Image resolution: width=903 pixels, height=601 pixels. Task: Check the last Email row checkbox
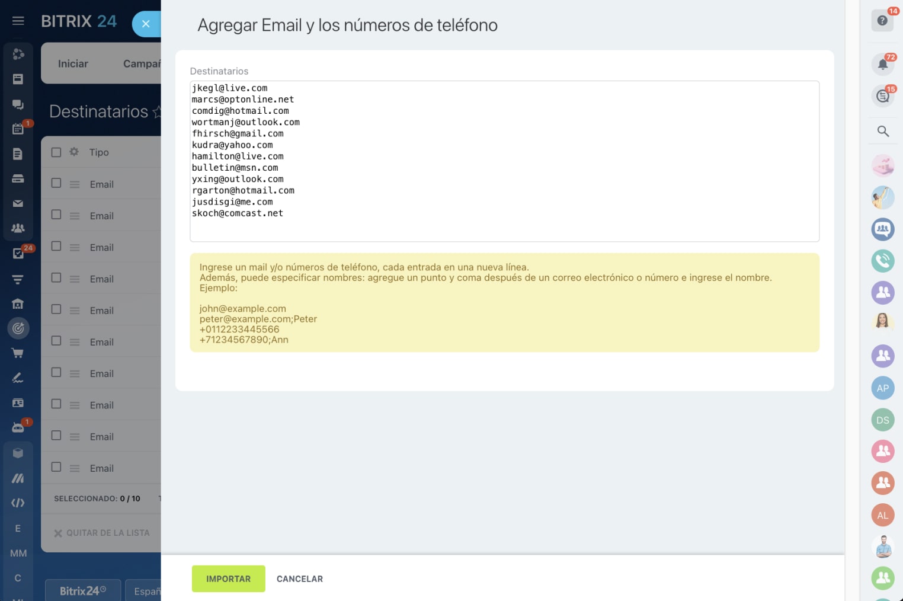tap(56, 467)
